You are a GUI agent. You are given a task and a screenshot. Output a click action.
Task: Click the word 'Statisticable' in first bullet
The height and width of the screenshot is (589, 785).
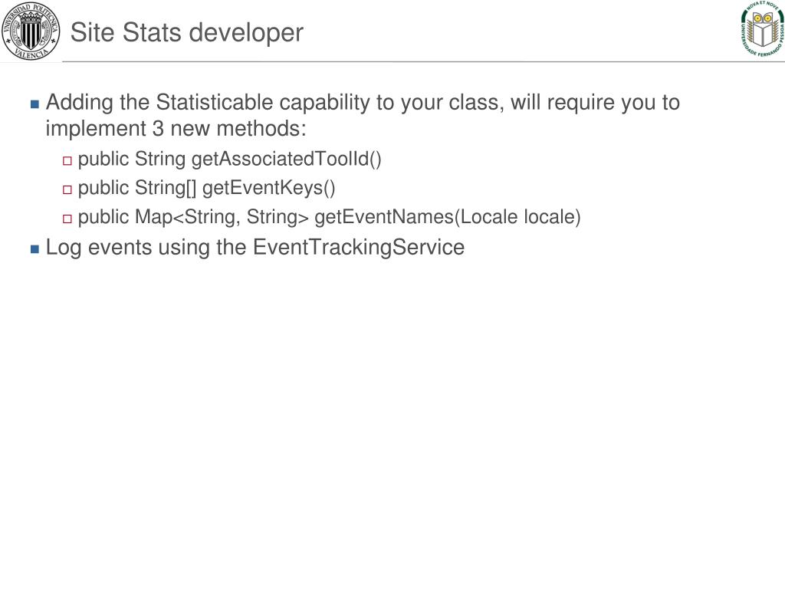pyautogui.click(x=215, y=102)
